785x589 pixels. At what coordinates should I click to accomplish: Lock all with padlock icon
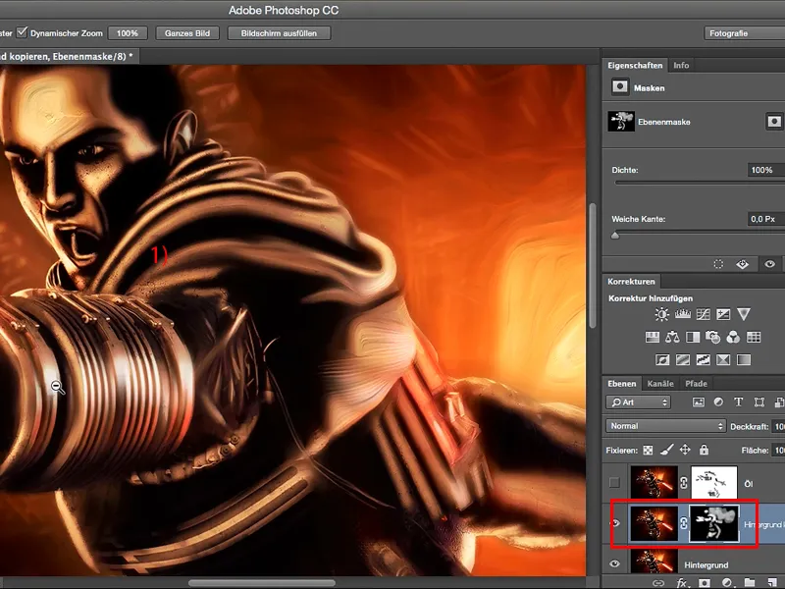(704, 450)
